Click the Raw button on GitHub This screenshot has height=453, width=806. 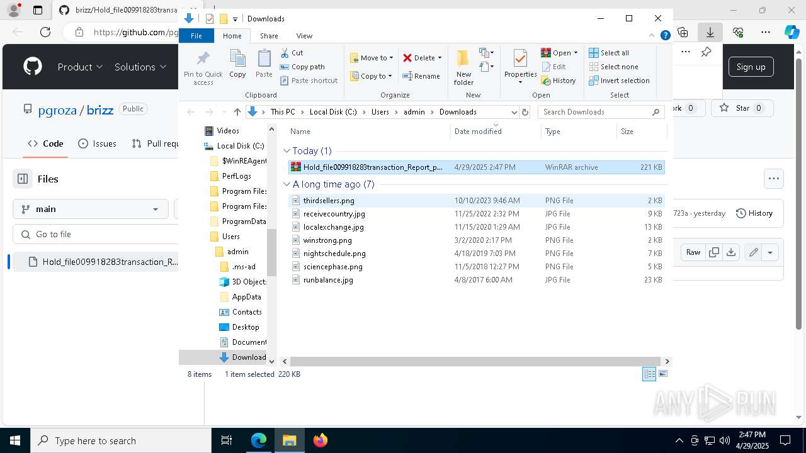[x=693, y=252]
